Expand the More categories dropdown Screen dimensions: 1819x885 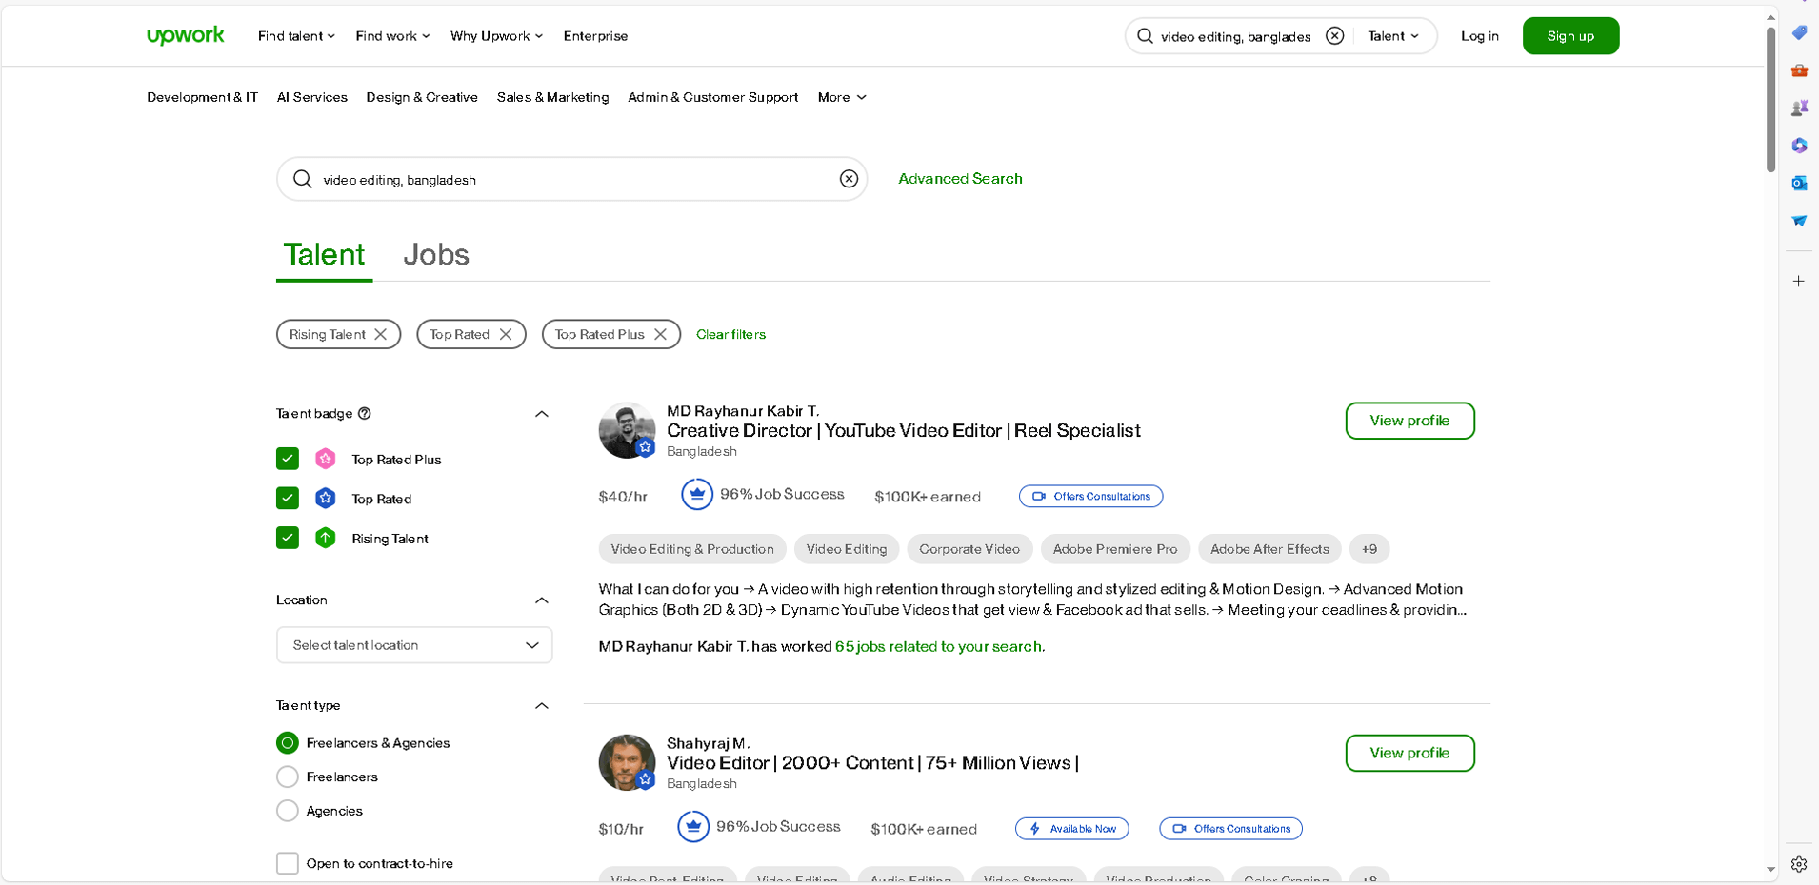point(842,97)
